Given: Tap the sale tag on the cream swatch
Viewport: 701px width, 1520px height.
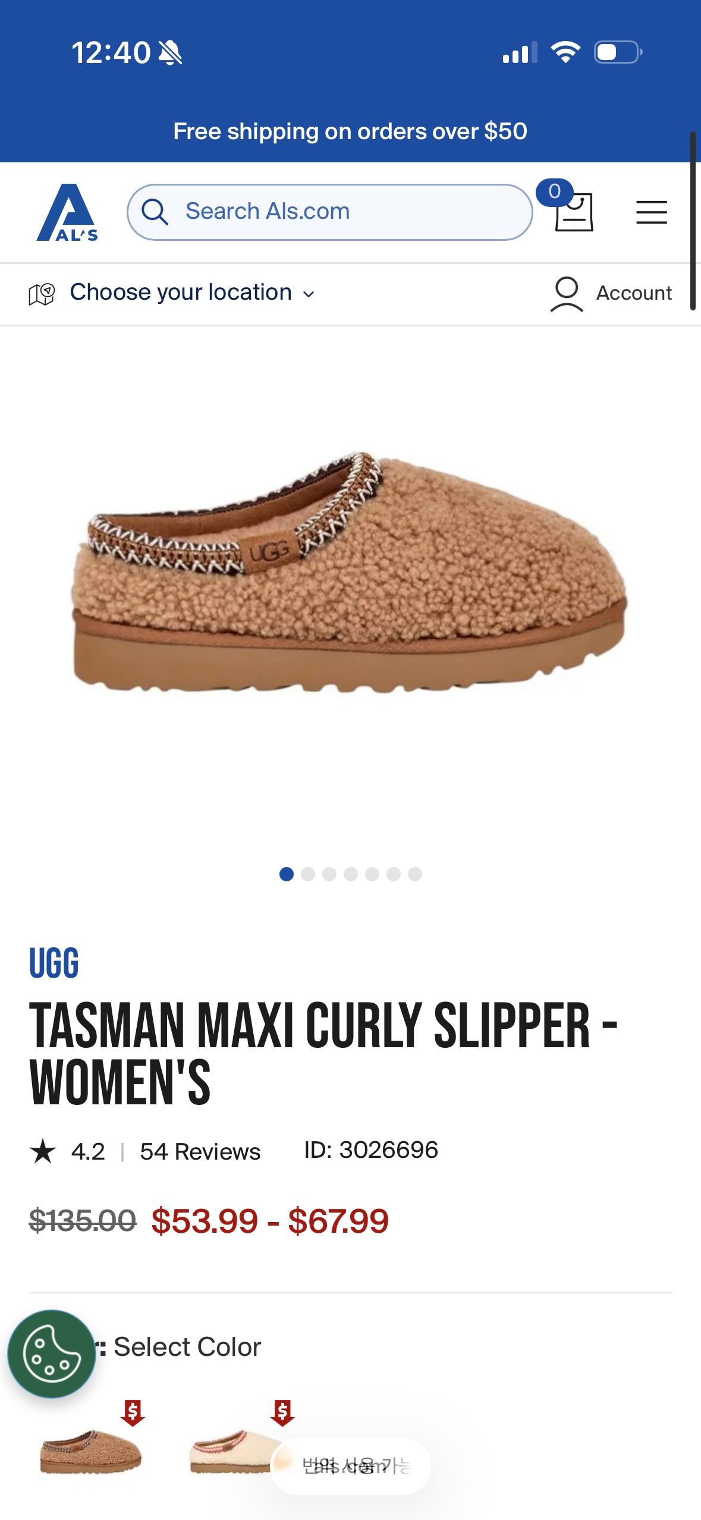Looking at the screenshot, I should pos(282,1412).
